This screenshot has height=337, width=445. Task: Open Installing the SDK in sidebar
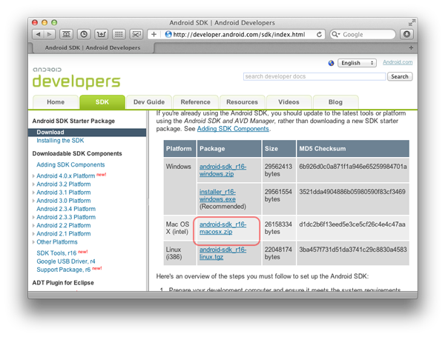[x=60, y=141]
